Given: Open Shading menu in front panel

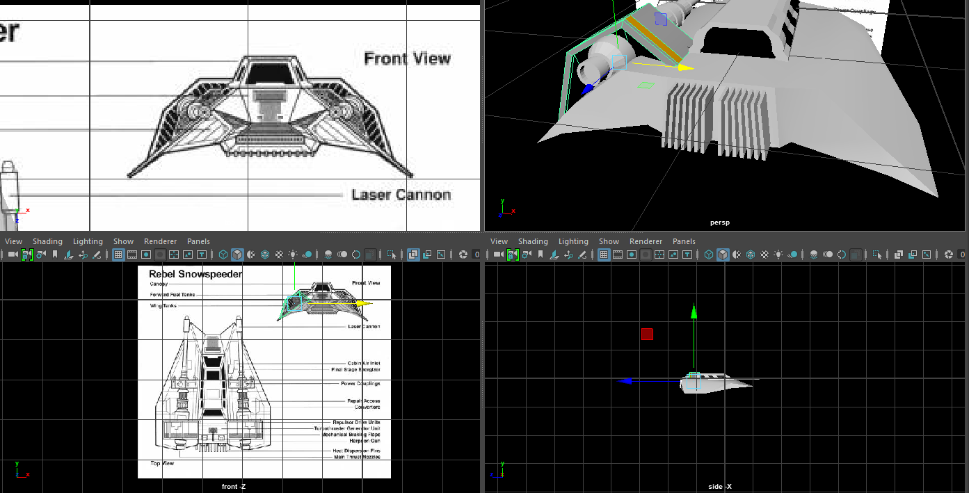Looking at the screenshot, I should coord(47,241).
